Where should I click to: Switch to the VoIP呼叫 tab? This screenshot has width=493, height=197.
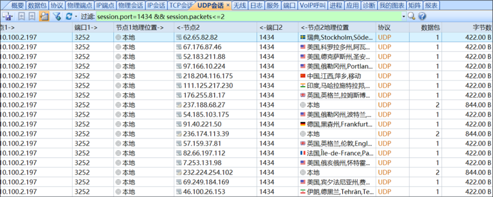313,5
